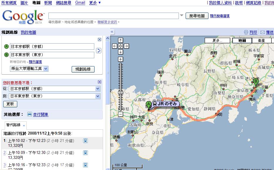Viewport: 274px width, 170px height.
Task: Click the train icon for the 10:02 route
Action: [85, 141]
